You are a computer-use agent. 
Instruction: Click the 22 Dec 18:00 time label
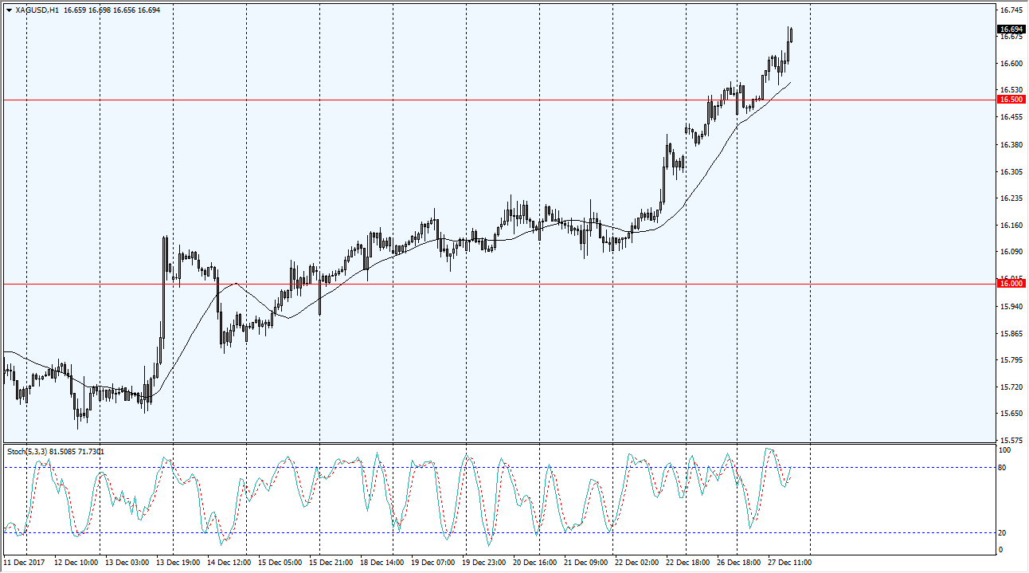[687, 563]
